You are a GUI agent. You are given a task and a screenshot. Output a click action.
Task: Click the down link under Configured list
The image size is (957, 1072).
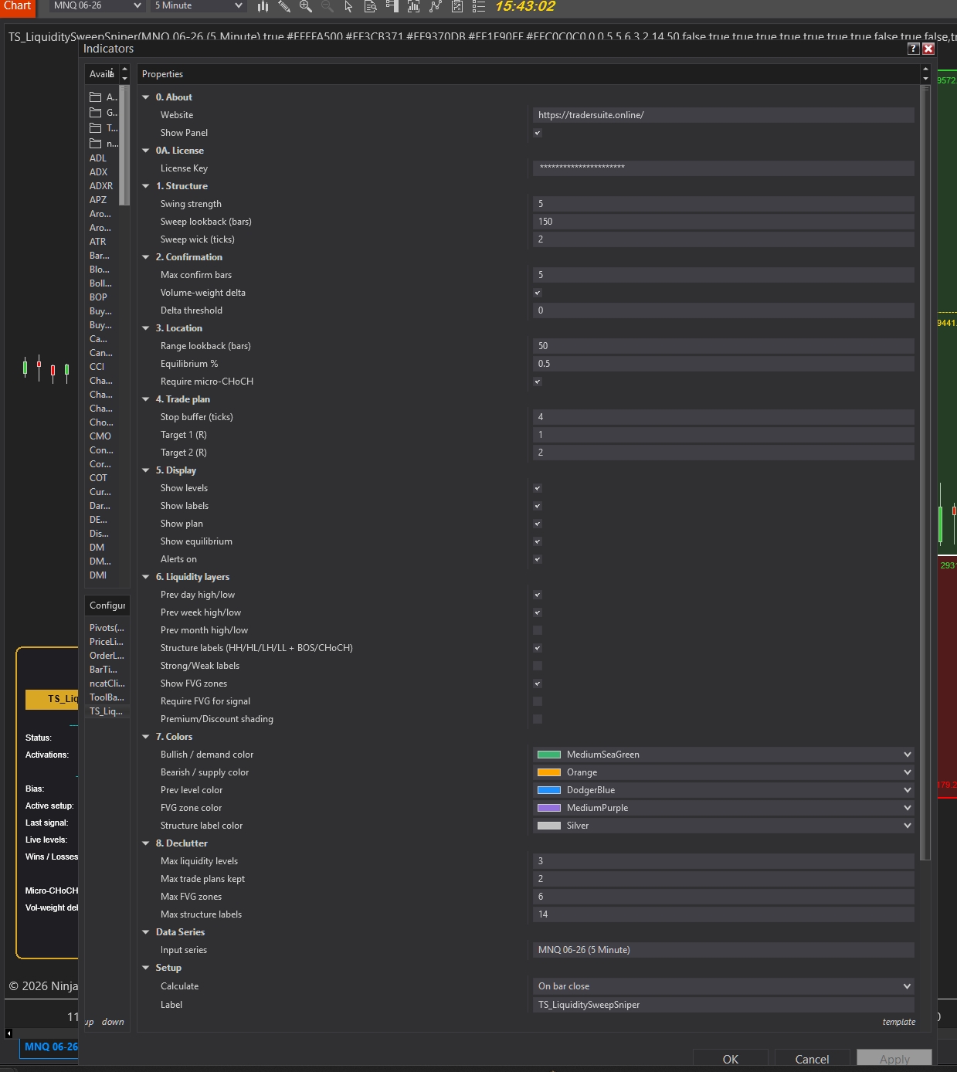click(113, 1022)
